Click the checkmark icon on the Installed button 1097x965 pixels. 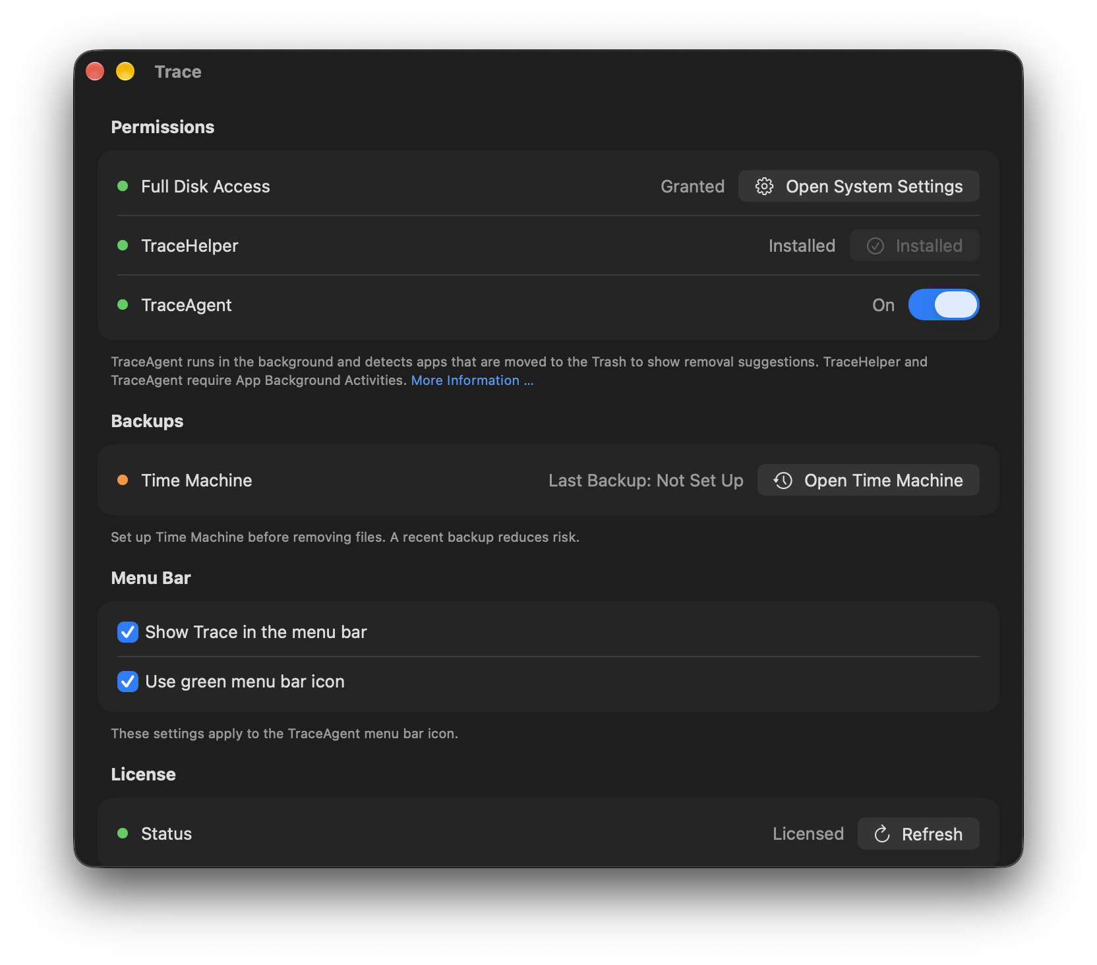pyautogui.click(x=875, y=246)
